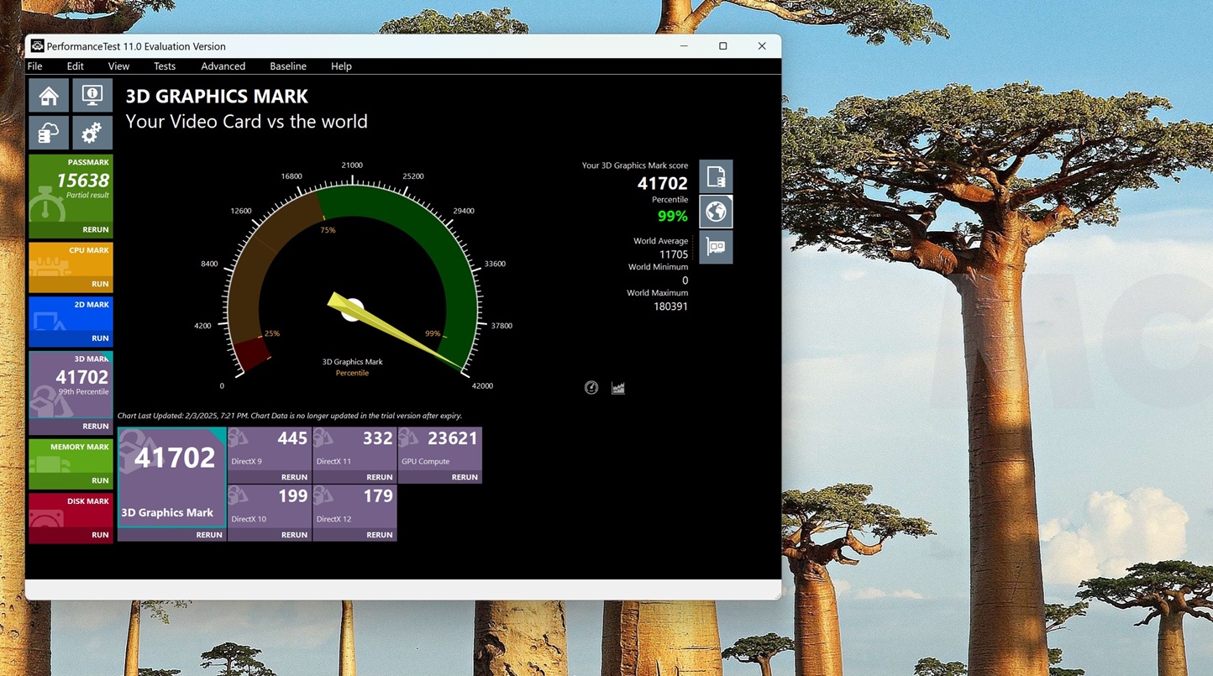Image resolution: width=1213 pixels, height=676 pixels.
Task: Run the CPU Mark benchmark
Action: (100, 284)
